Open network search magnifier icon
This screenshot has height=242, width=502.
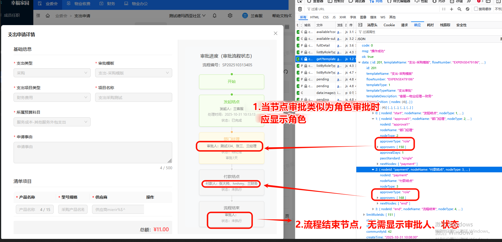[459, 9]
